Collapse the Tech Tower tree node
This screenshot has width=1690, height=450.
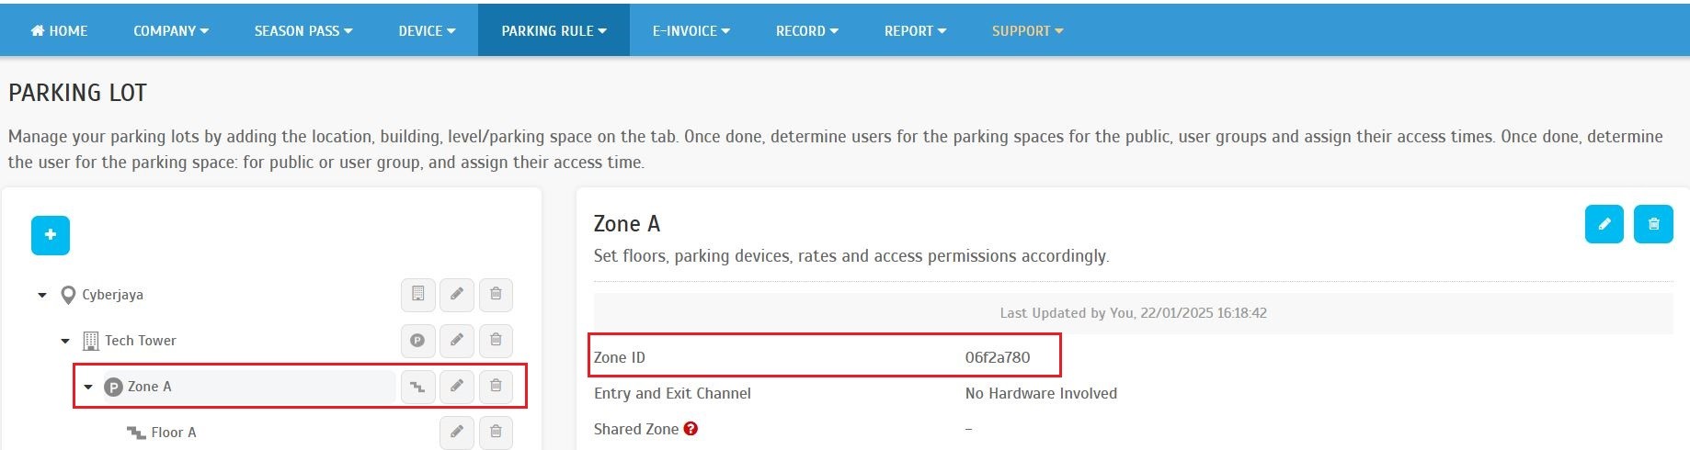(x=65, y=342)
